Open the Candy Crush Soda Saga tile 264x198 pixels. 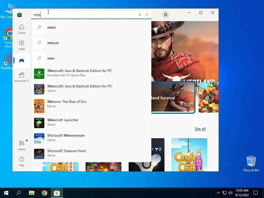click(189, 155)
